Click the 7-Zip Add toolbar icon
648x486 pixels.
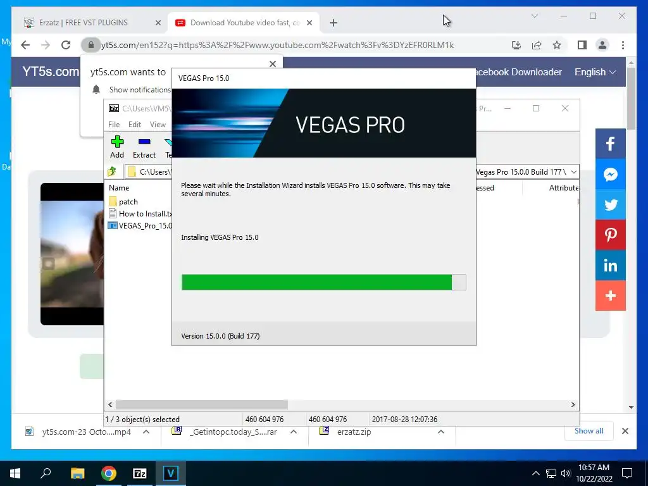click(x=117, y=142)
